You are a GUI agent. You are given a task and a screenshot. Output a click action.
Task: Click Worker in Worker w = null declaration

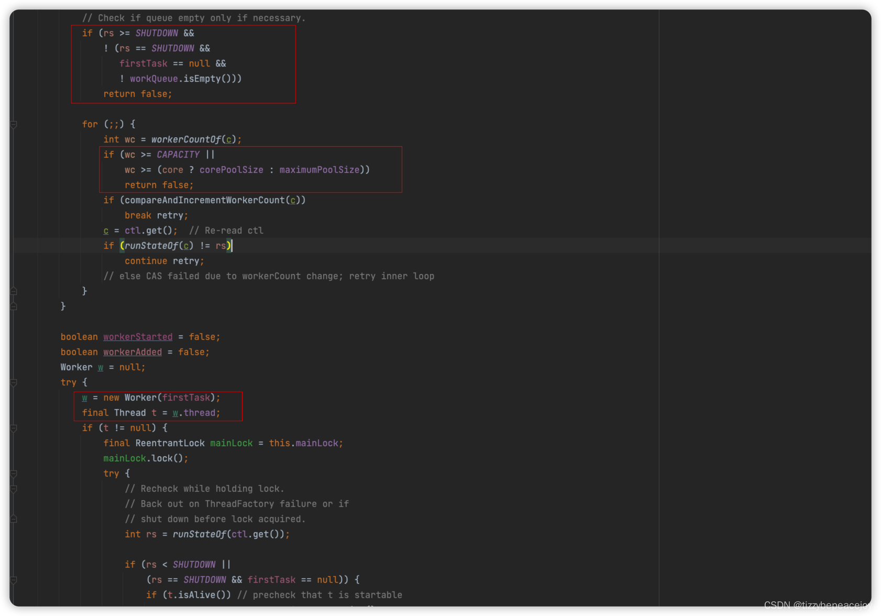76,367
